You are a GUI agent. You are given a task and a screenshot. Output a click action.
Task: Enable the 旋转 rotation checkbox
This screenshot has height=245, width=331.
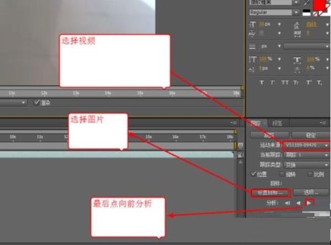click(x=282, y=174)
